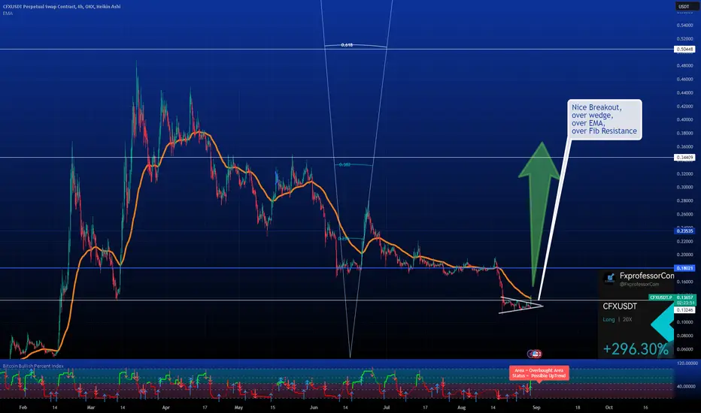Select the 0.18021 blue price label

pyautogui.click(x=684, y=268)
